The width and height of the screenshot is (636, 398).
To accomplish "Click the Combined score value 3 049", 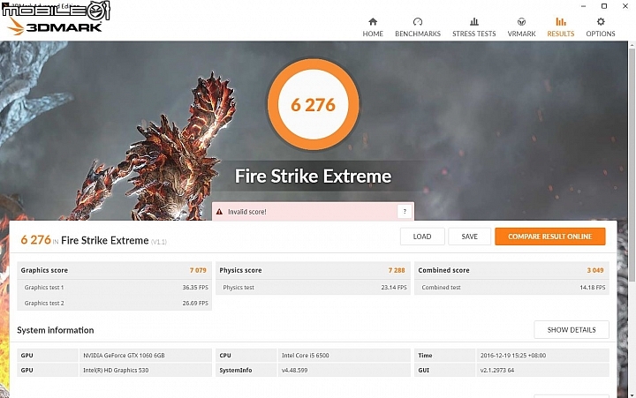I will tap(595, 270).
